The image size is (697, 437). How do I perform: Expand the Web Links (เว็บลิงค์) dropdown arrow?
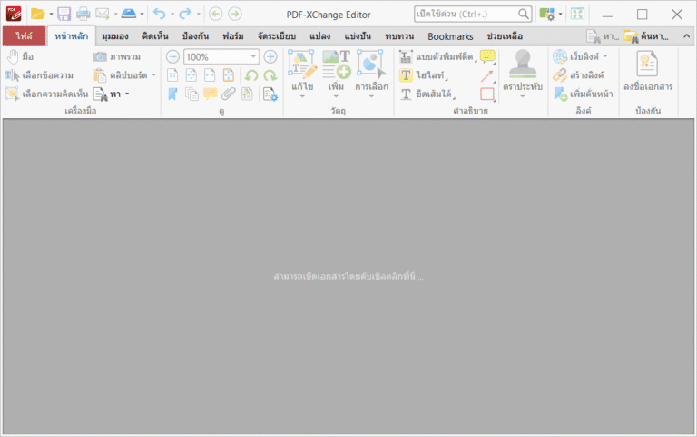click(x=605, y=56)
